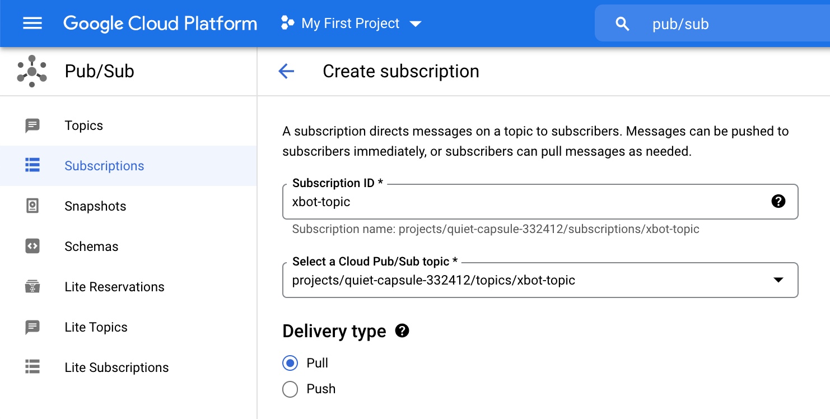Click the Pub/Sub product logo icon

coord(32,71)
